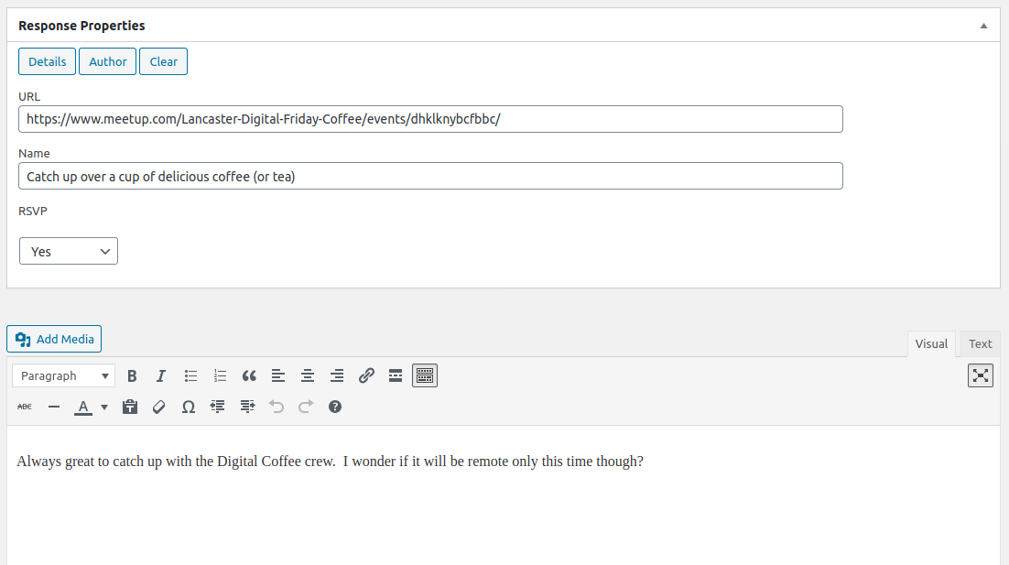Apply italic formatting
Image resolution: width=1009 pixels, height=565 pixels.
tap(161, 375)
